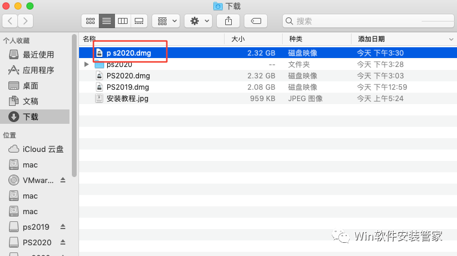Sort by 大小 column header
Image resolution: width=457 pixels, height=256 pixels.
[x=253, y=39]
